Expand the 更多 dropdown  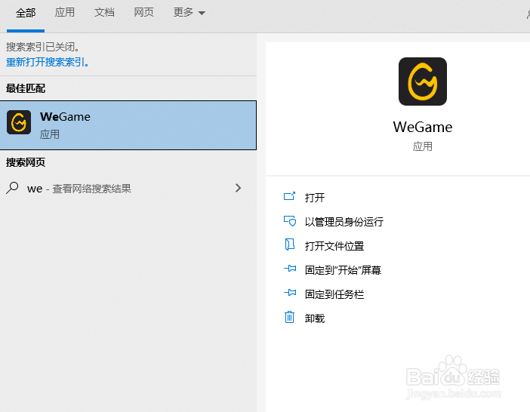pos(190,13)
